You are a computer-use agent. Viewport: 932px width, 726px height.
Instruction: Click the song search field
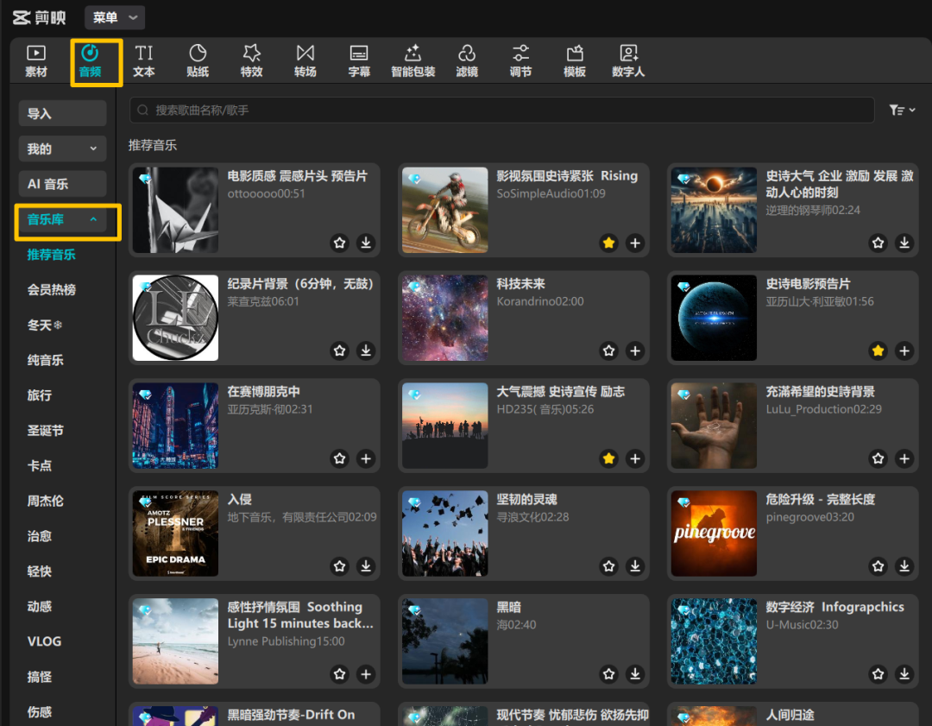pyautogui.click(x=501, y=110)
